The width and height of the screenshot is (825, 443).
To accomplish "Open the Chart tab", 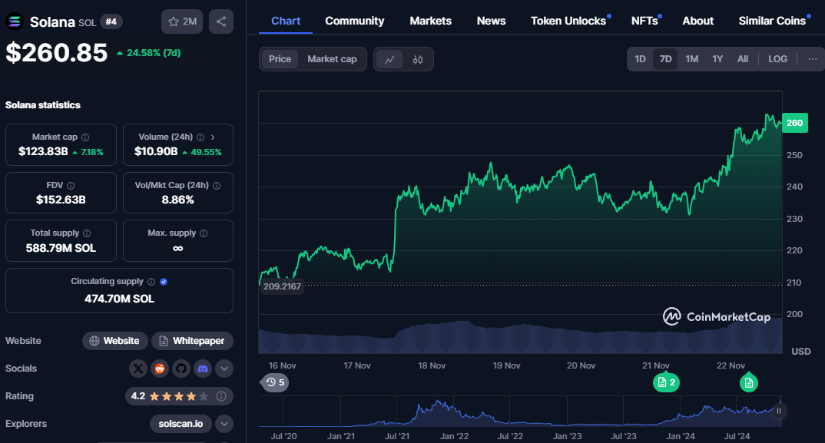I will coord(286,21).
